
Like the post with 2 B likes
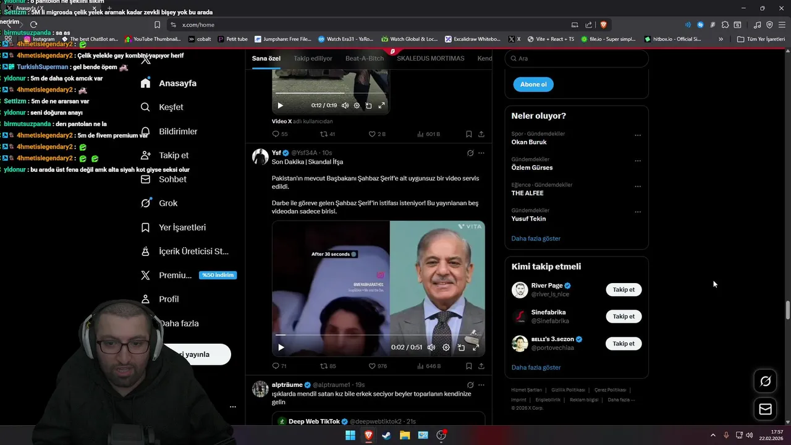377,134
